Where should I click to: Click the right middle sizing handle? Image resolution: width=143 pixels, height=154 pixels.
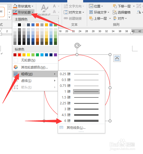tap(110, 88)
